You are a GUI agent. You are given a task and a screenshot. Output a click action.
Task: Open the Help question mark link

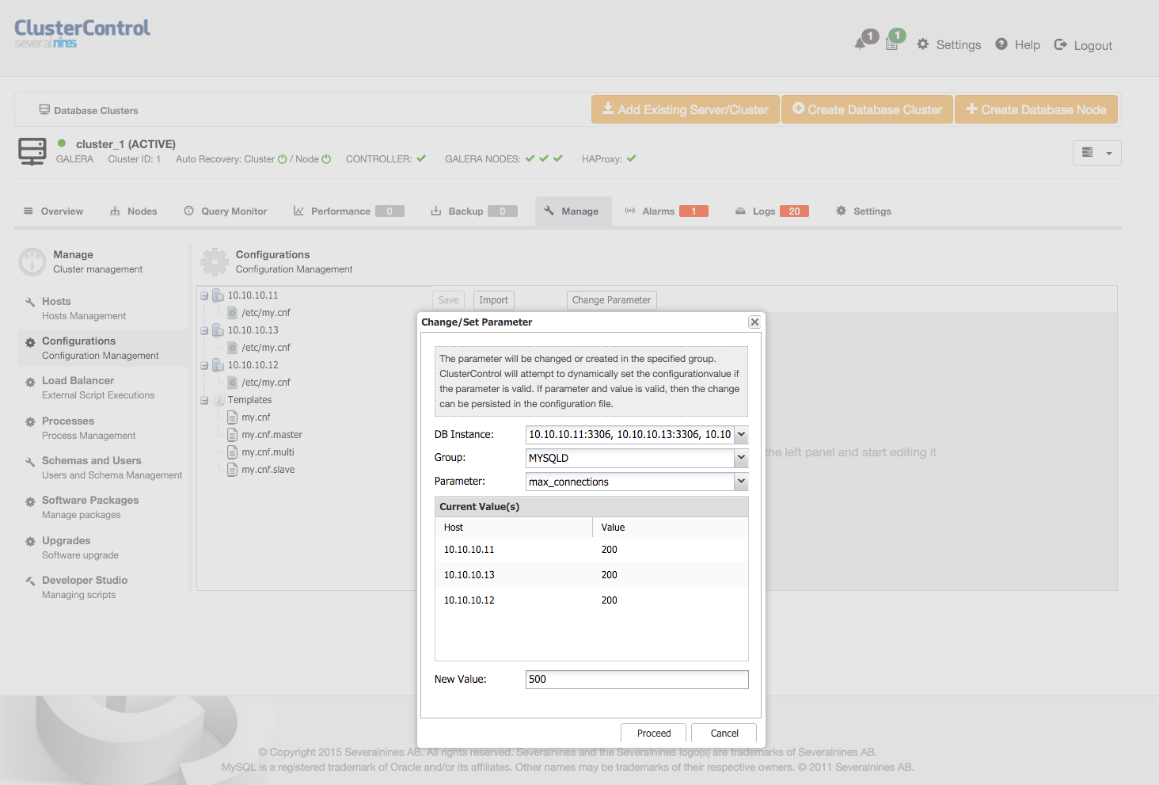coord(1017,45)
